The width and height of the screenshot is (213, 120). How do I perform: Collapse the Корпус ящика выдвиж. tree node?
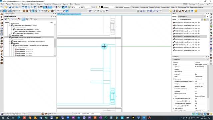(12, 45)
